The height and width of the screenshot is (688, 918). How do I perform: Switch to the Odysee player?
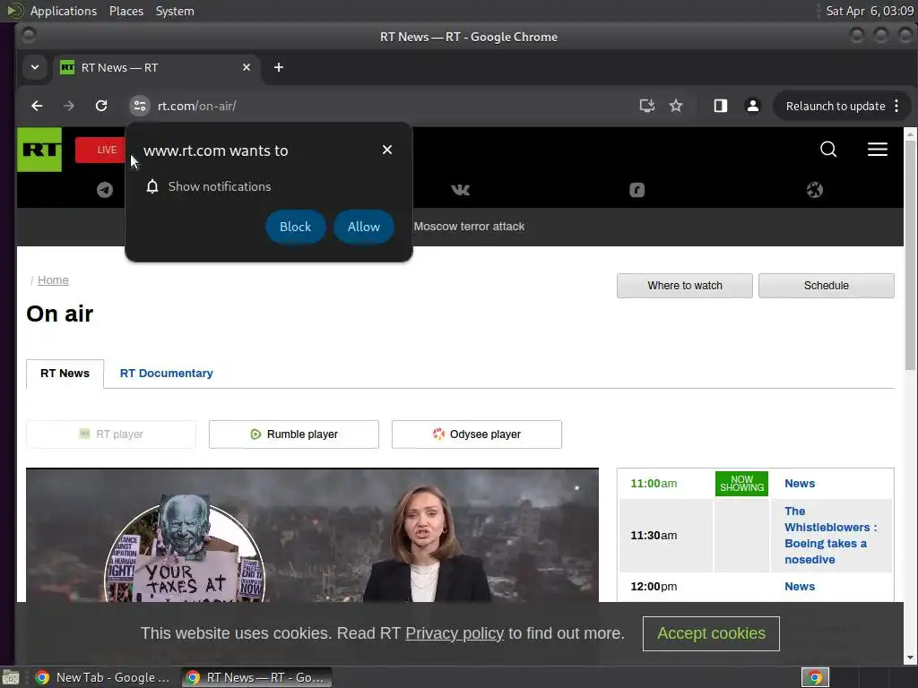(477, 434)
